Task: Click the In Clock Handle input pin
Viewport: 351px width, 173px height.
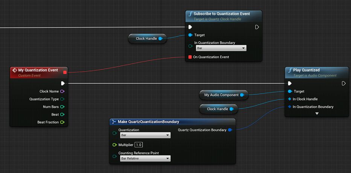Action: [289, 99]
